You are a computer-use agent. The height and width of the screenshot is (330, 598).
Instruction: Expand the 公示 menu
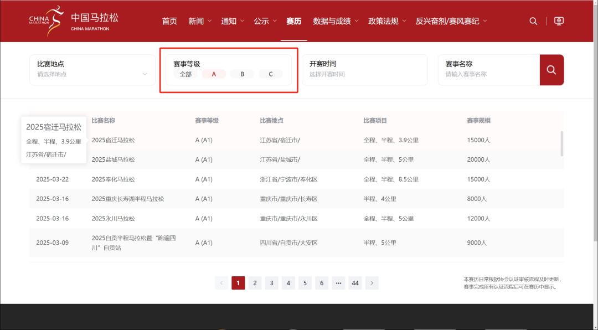tap(265, 21)
